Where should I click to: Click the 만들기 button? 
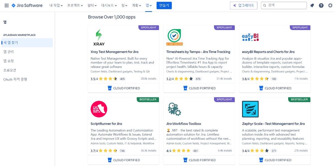[x=164, y=5]
